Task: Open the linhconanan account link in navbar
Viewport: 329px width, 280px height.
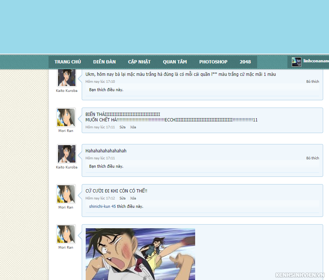Action: (316, 61)
